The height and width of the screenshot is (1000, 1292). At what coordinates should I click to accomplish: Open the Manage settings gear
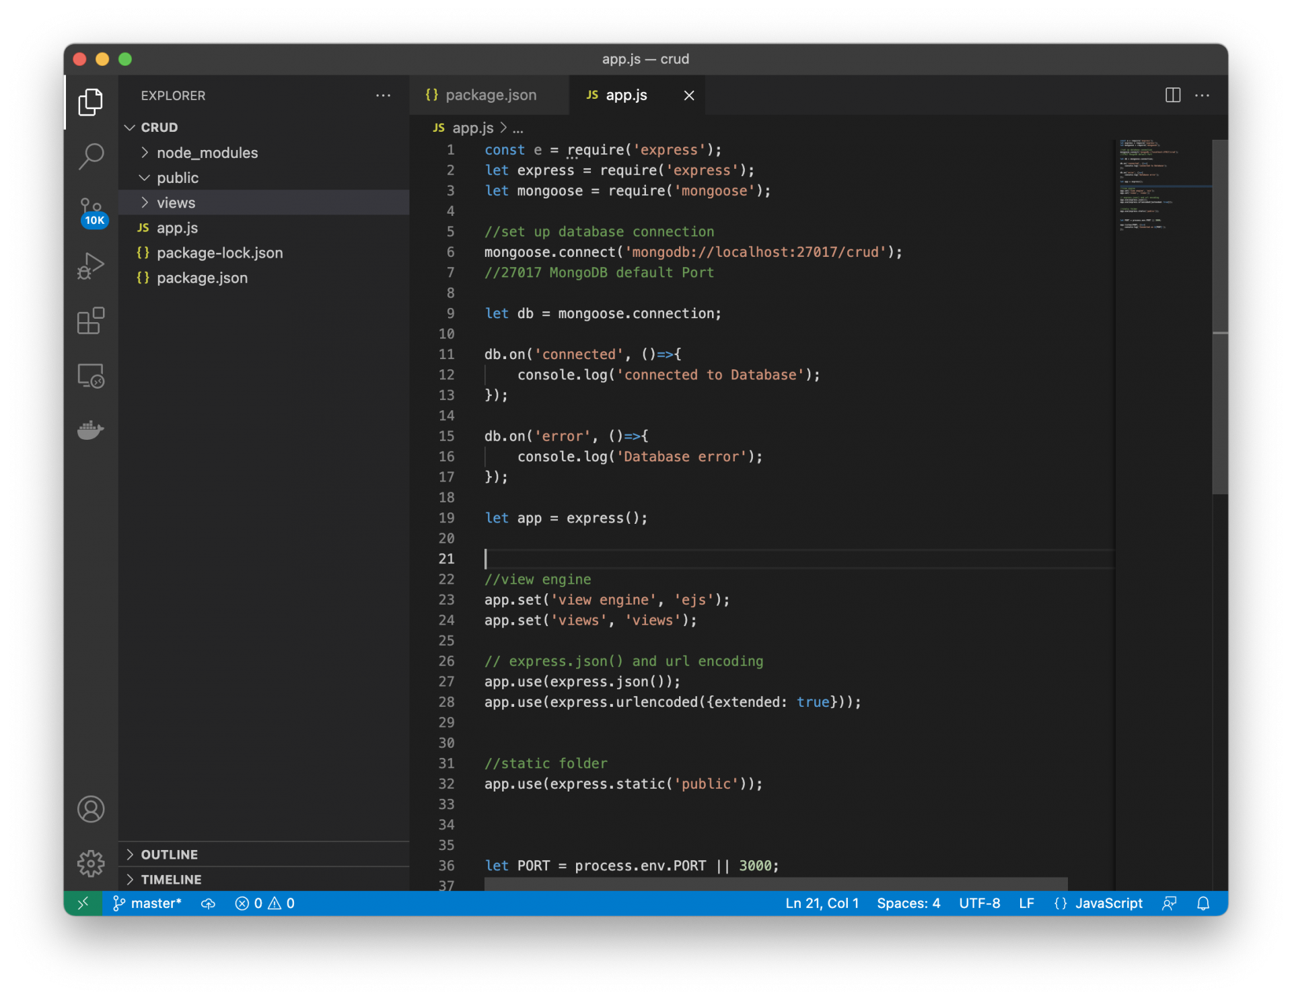pos(91,863)
